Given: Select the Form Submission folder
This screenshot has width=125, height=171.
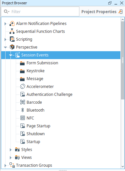Looking at the screenshot, I should tap(39, 63).
